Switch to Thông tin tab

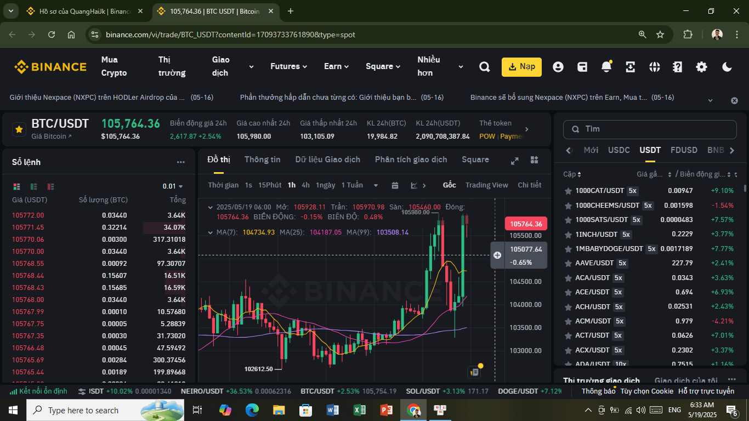(x=262, y=160)
